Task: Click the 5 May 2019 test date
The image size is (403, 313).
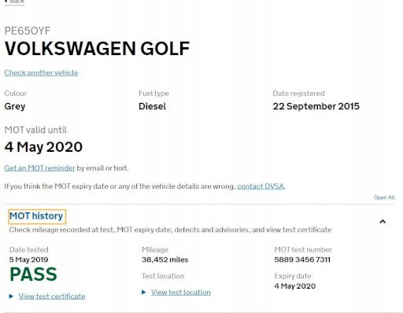Action: (x=29, y=260)
